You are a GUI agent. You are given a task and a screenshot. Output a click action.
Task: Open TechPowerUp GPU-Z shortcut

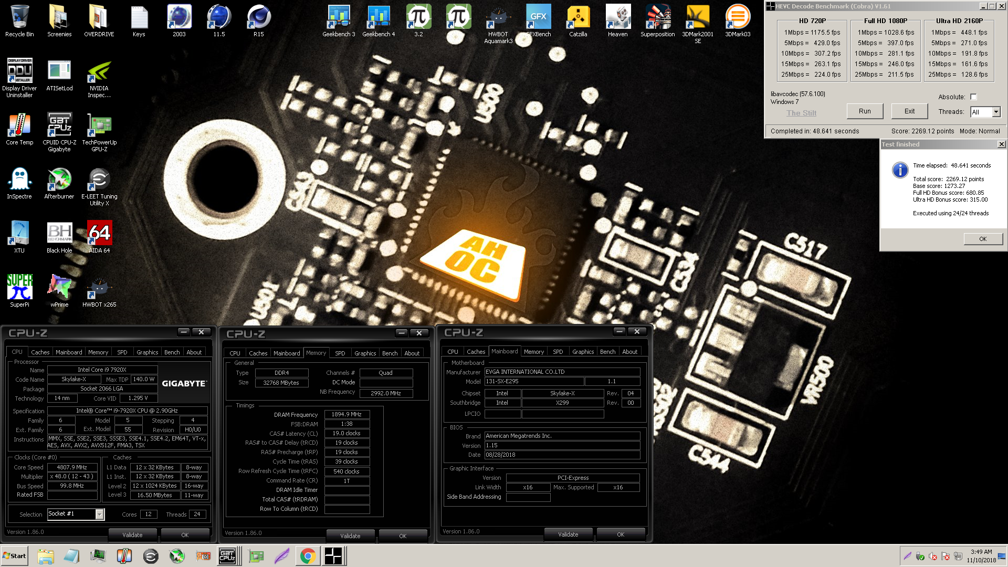99,132
